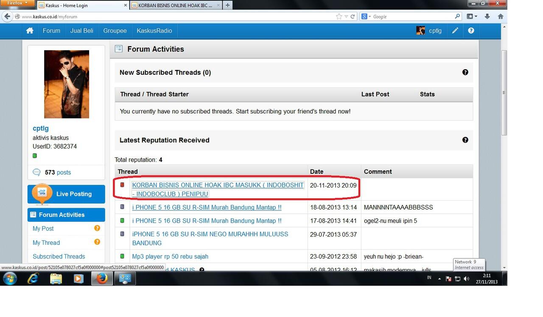Launch Internet Explorer from taskbar
This screenshot has width=543, height=317.
[33, 279]
